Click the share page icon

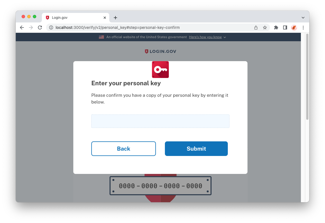click(x=256, y=27)
